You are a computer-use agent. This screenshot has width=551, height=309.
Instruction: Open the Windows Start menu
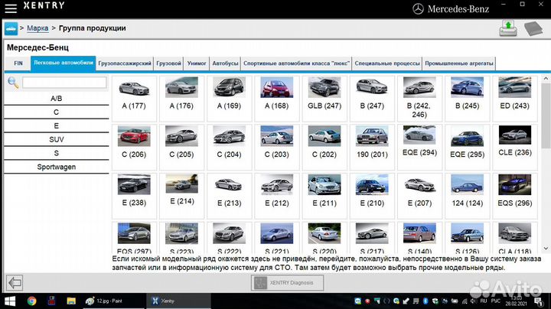(10, 301)
